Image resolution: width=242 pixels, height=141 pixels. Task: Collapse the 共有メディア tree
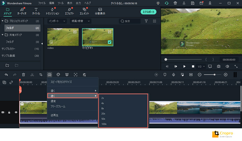click(x=3, y=35)
